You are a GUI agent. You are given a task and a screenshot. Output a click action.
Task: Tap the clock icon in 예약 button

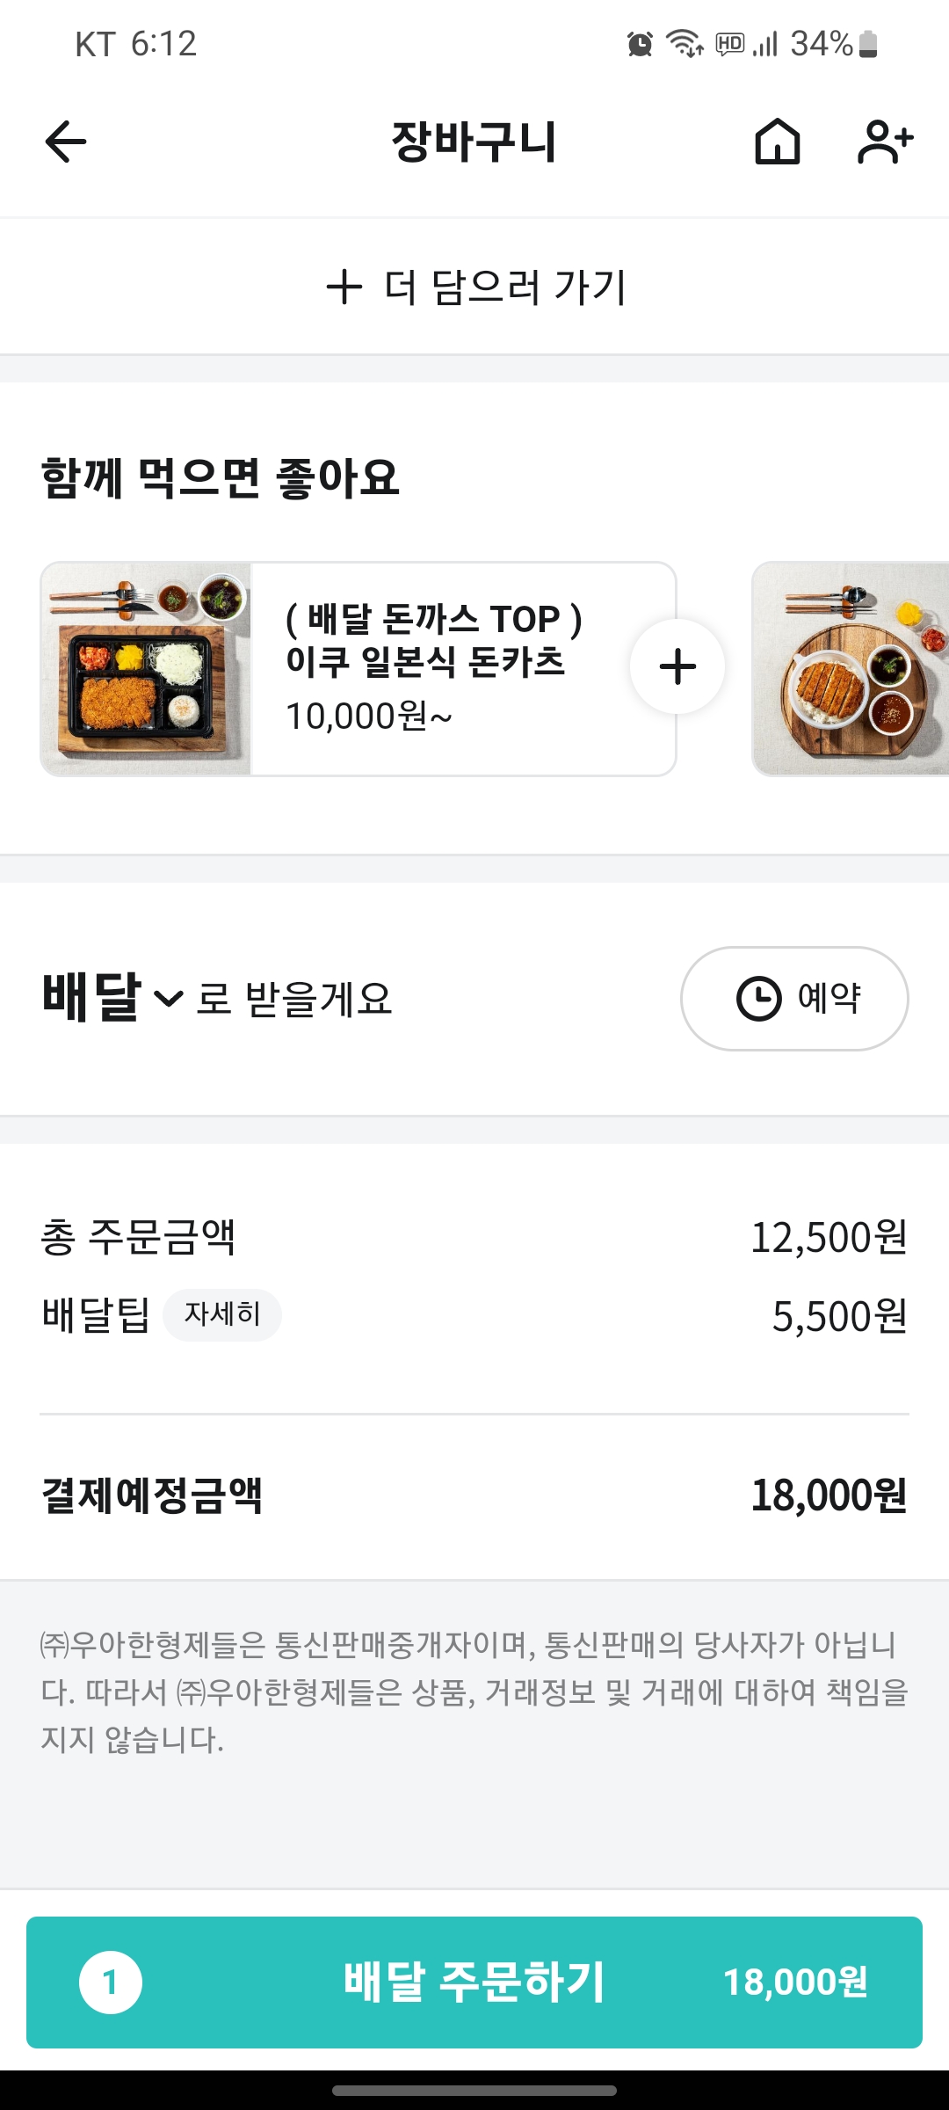(x=758, y=998)
